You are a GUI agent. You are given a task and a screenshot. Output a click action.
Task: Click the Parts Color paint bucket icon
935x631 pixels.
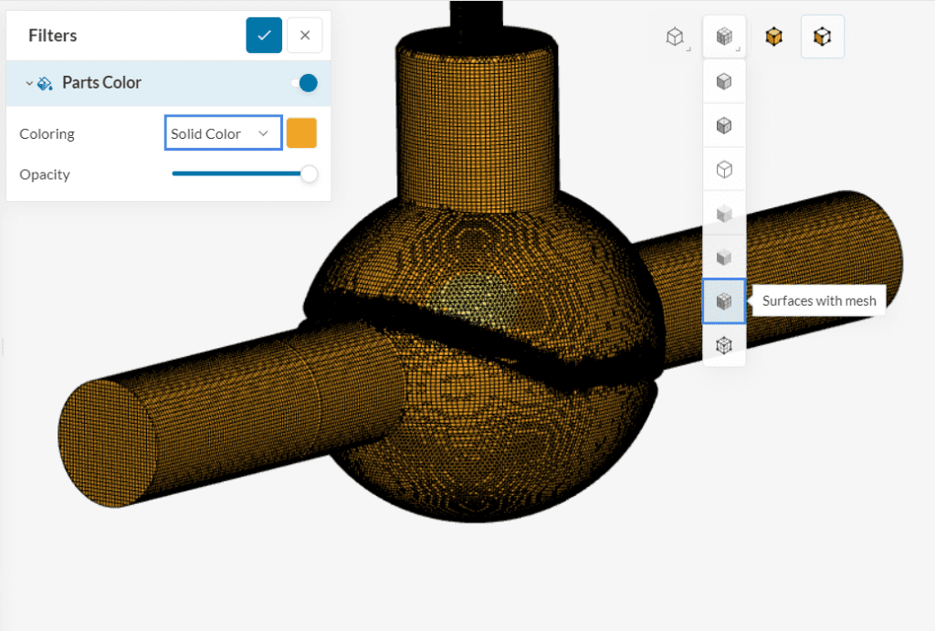point(45,82)
